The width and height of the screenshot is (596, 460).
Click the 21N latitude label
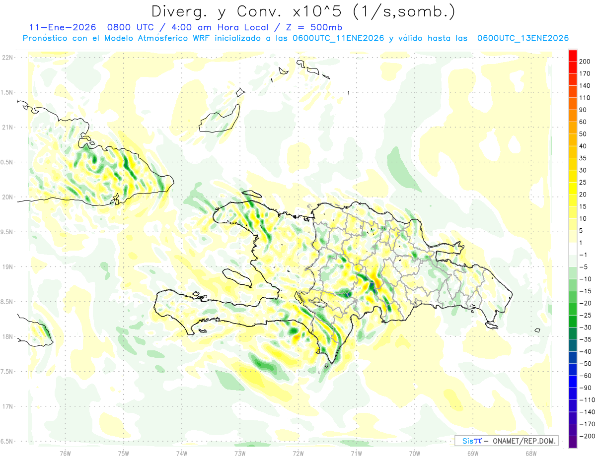(7, 127)
